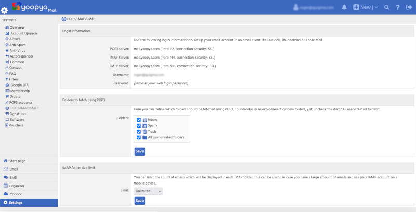Open the IMAP Limit dropdown
Image resolution: width=416 pixels, height=212 pixels.
pyautogui.click(x=148, y=191)
